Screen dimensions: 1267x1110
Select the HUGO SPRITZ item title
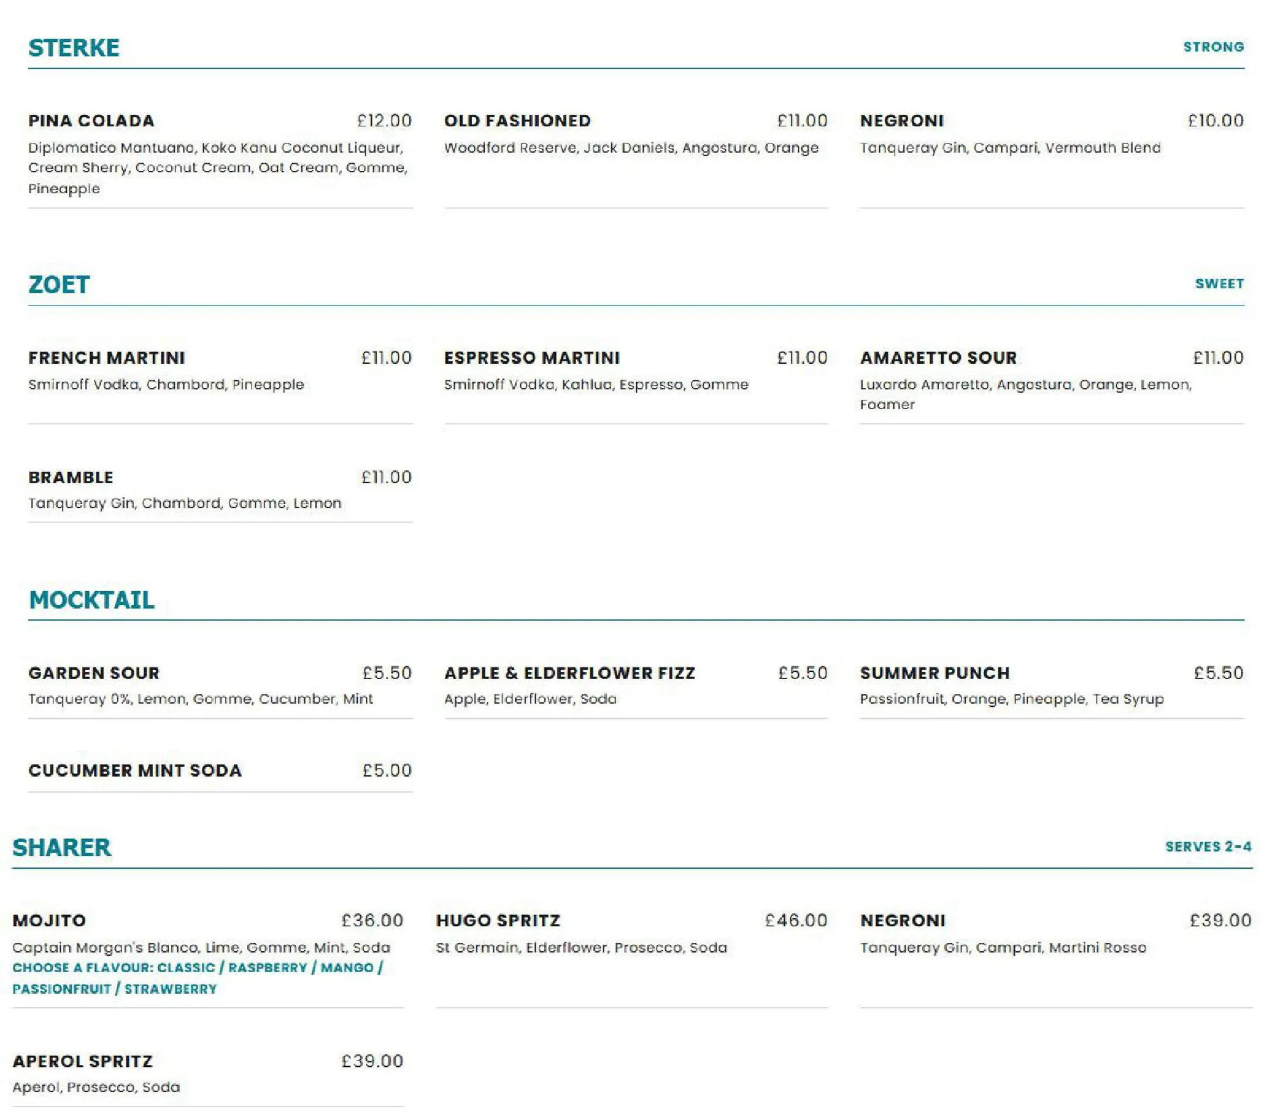(498, 921)
